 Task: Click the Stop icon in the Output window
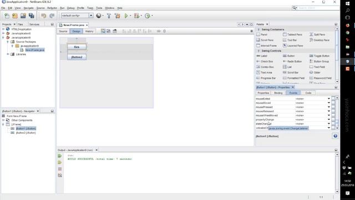pyautogui.click(x=60, y=169)
